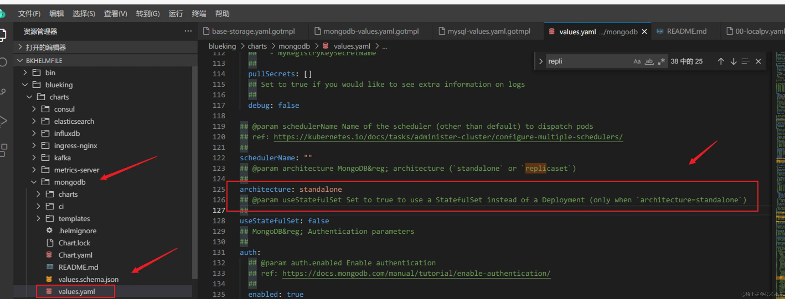The image size is (785, 299).
Task: Click the minimap on editor right side
Action: [780, 152]
